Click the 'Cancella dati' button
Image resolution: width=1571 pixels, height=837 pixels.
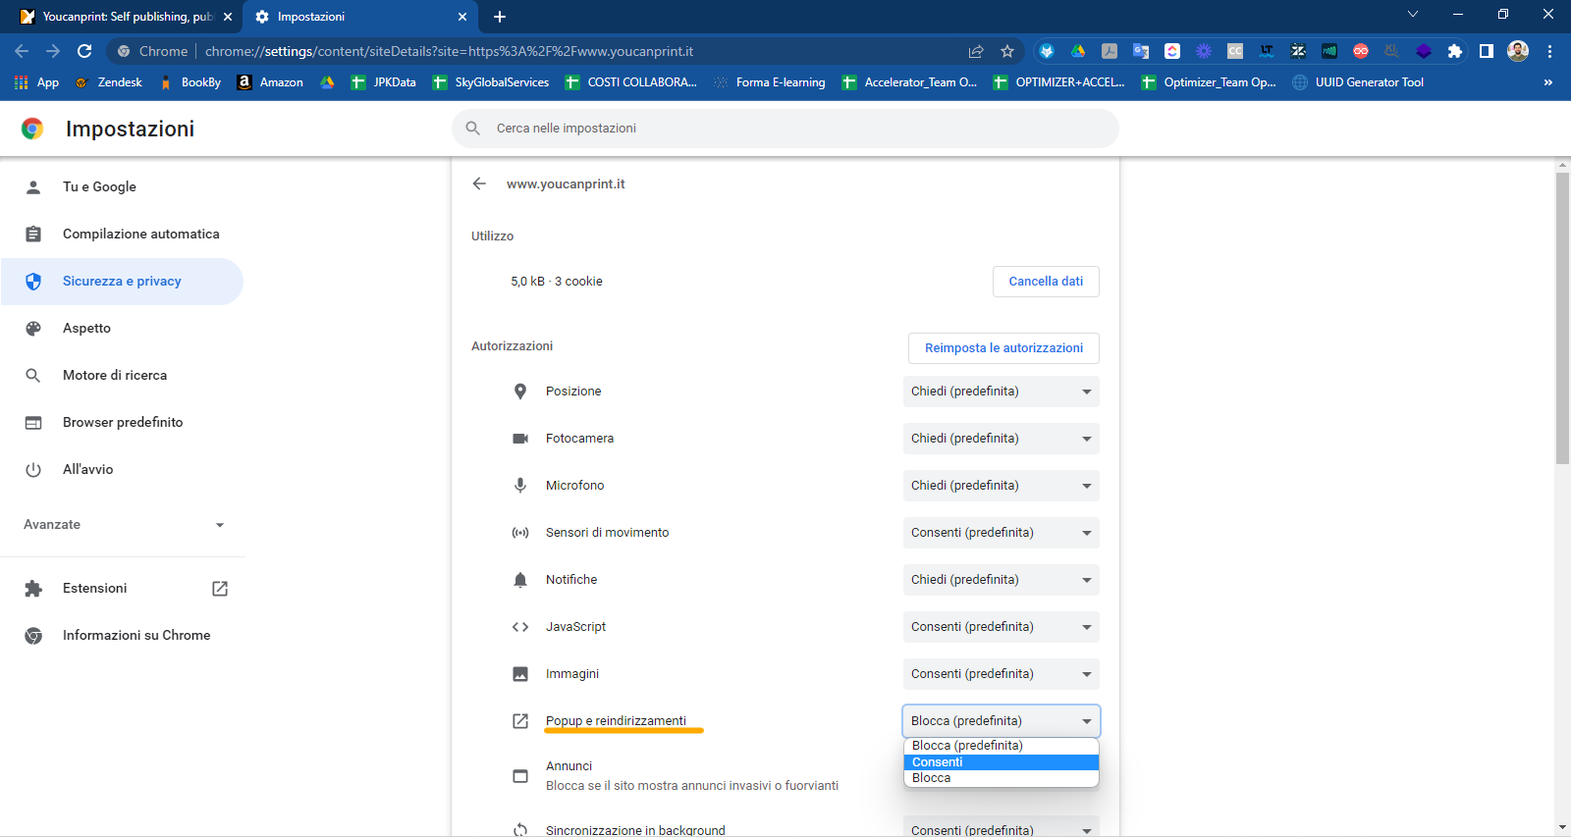pos(1046,282)
